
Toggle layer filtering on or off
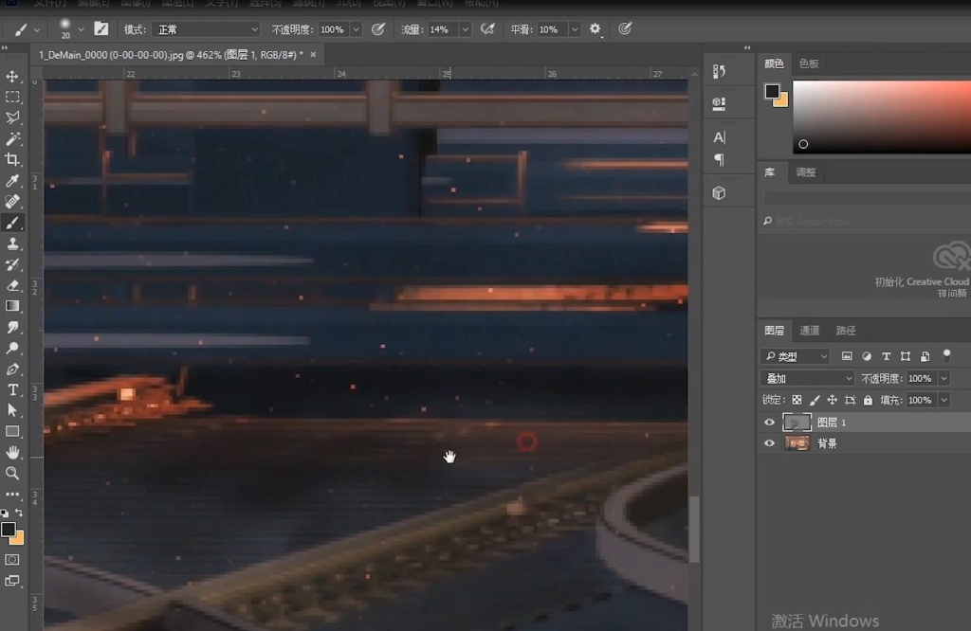[x=946, y=355]
